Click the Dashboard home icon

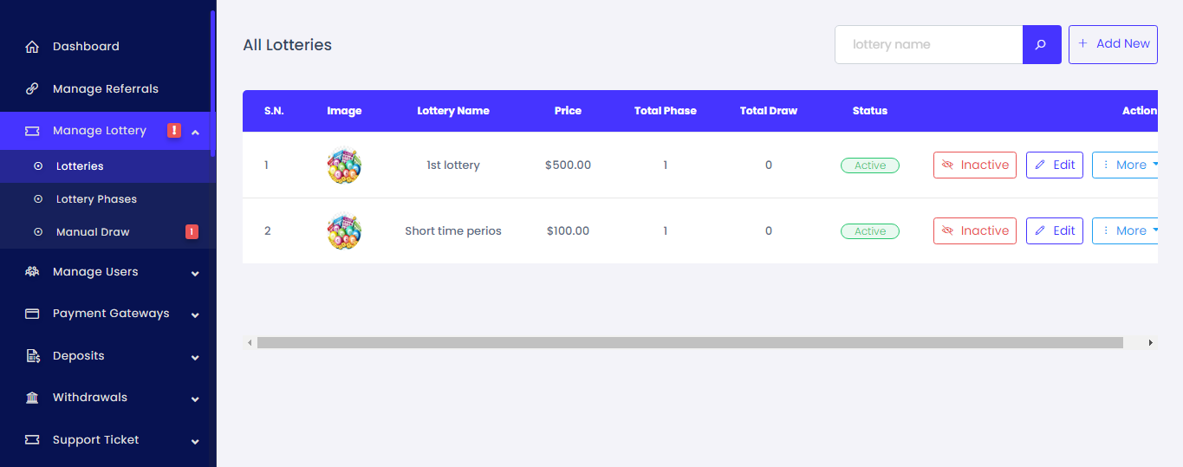pyautogui.click(x=32, y=47)
